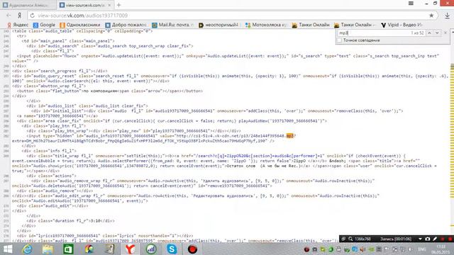This screenshot has width=454, height=255.
Task: Go to next mp3 match arrow
Action: click(437, 33)
